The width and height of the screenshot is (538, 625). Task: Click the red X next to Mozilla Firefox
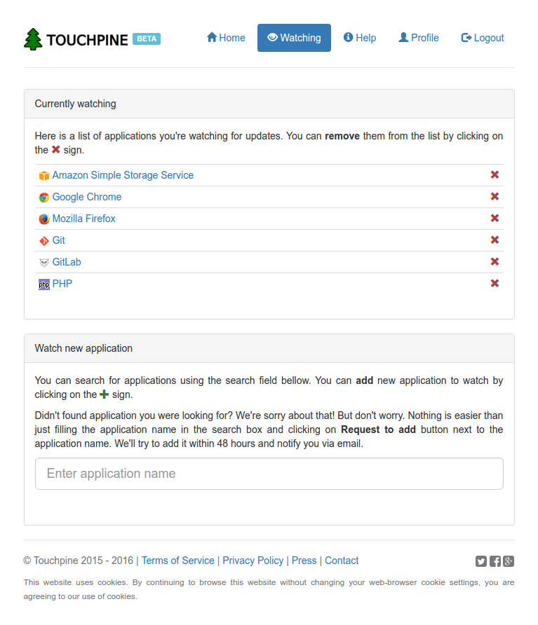point(495,219)
